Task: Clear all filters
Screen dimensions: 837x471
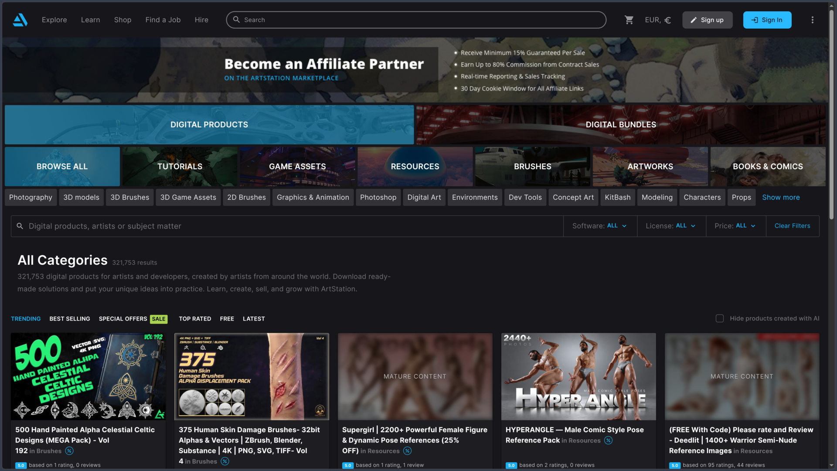Action: [792, 226]
